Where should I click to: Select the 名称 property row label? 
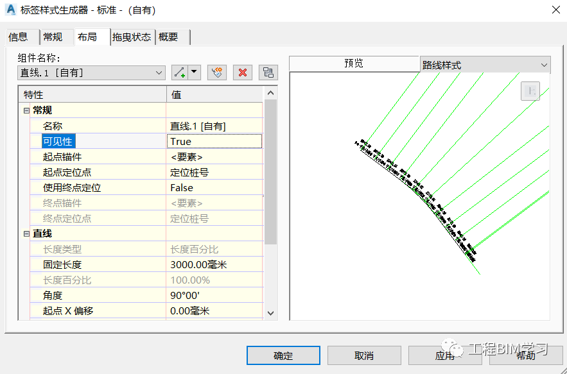(53, 126)
